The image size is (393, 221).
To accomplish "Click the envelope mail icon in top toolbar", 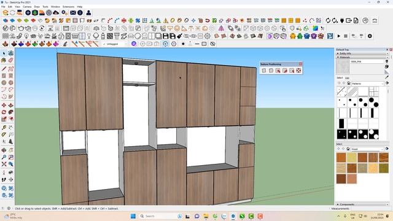I will 73,12.
